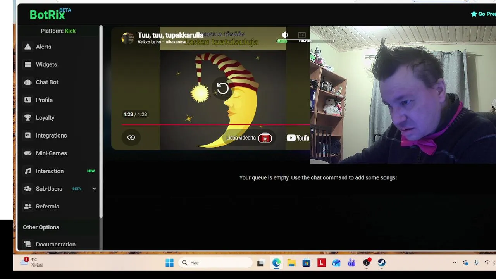Click the red L app taskbar icon
The image size is (496, 279).
(321, 263)
